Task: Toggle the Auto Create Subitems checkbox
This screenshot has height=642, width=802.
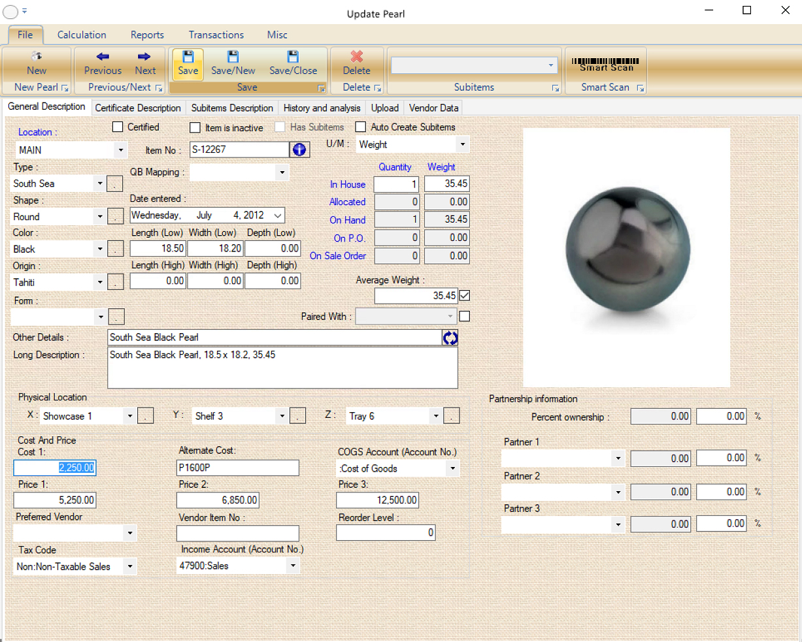Action: coord(360,127)
